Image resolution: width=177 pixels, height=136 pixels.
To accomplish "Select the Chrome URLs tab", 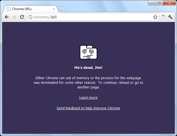I will pyautogui.click(x=30, y=9).
